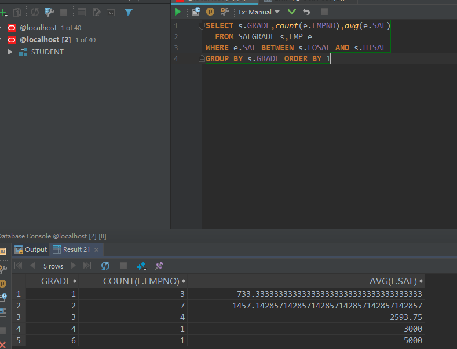Select result row number 1
The width and height of the screenshot is (457, 349).
coord(19,294)
